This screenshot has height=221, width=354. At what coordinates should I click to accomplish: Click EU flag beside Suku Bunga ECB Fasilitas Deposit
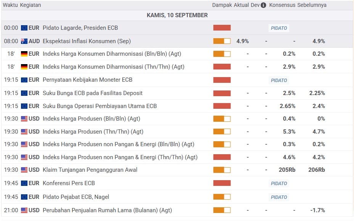[24, 93]
